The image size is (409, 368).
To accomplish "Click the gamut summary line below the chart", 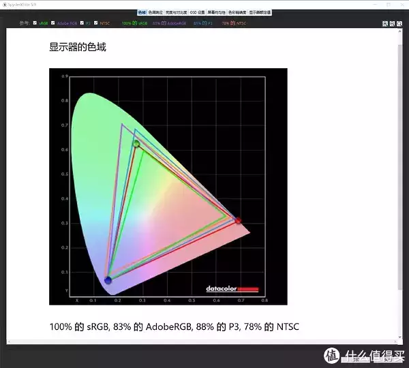I will click(175, 326).
